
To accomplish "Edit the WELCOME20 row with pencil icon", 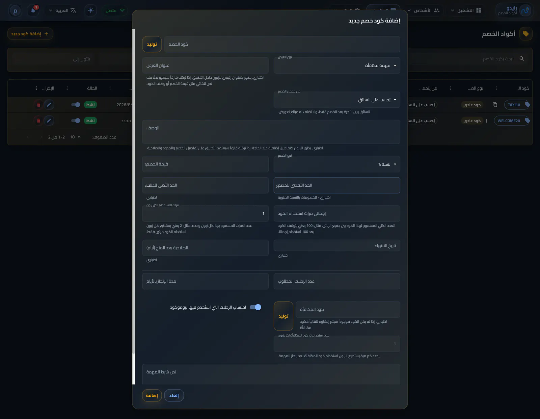I will point(49,121).
